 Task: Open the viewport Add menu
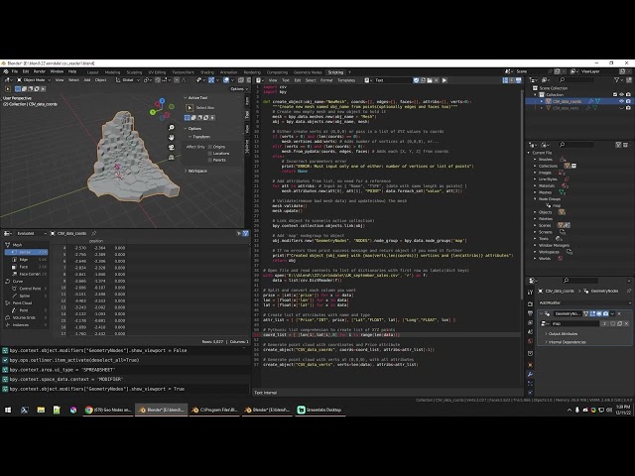click(87, 80)
